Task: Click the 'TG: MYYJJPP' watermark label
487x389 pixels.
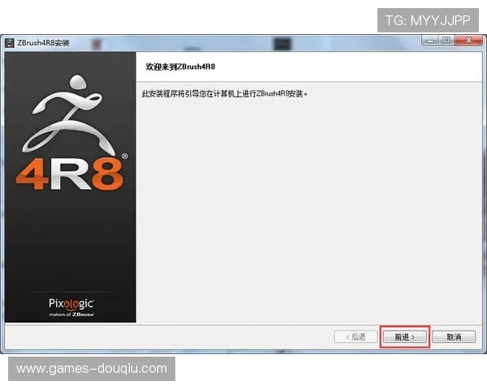Action: 428,19
